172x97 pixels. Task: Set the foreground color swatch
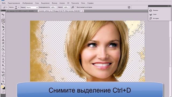point(2,87)
